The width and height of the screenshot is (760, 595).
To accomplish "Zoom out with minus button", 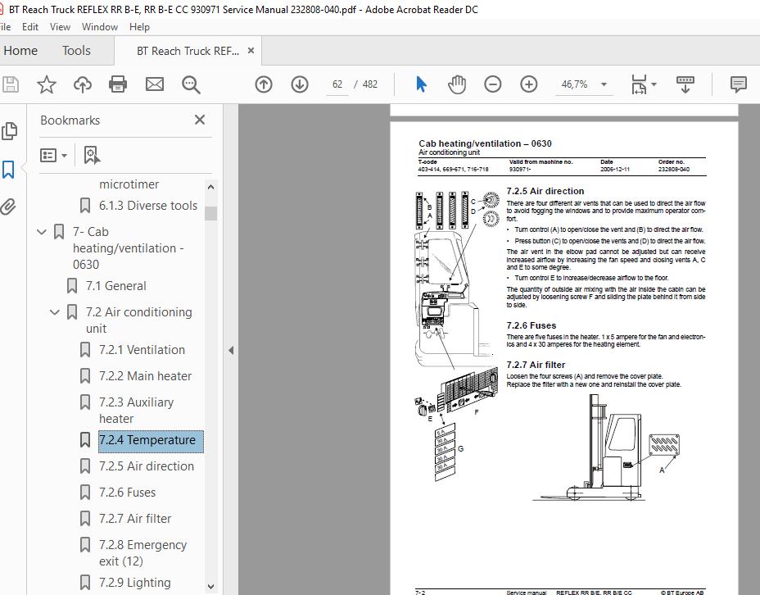I will point(492,84).
